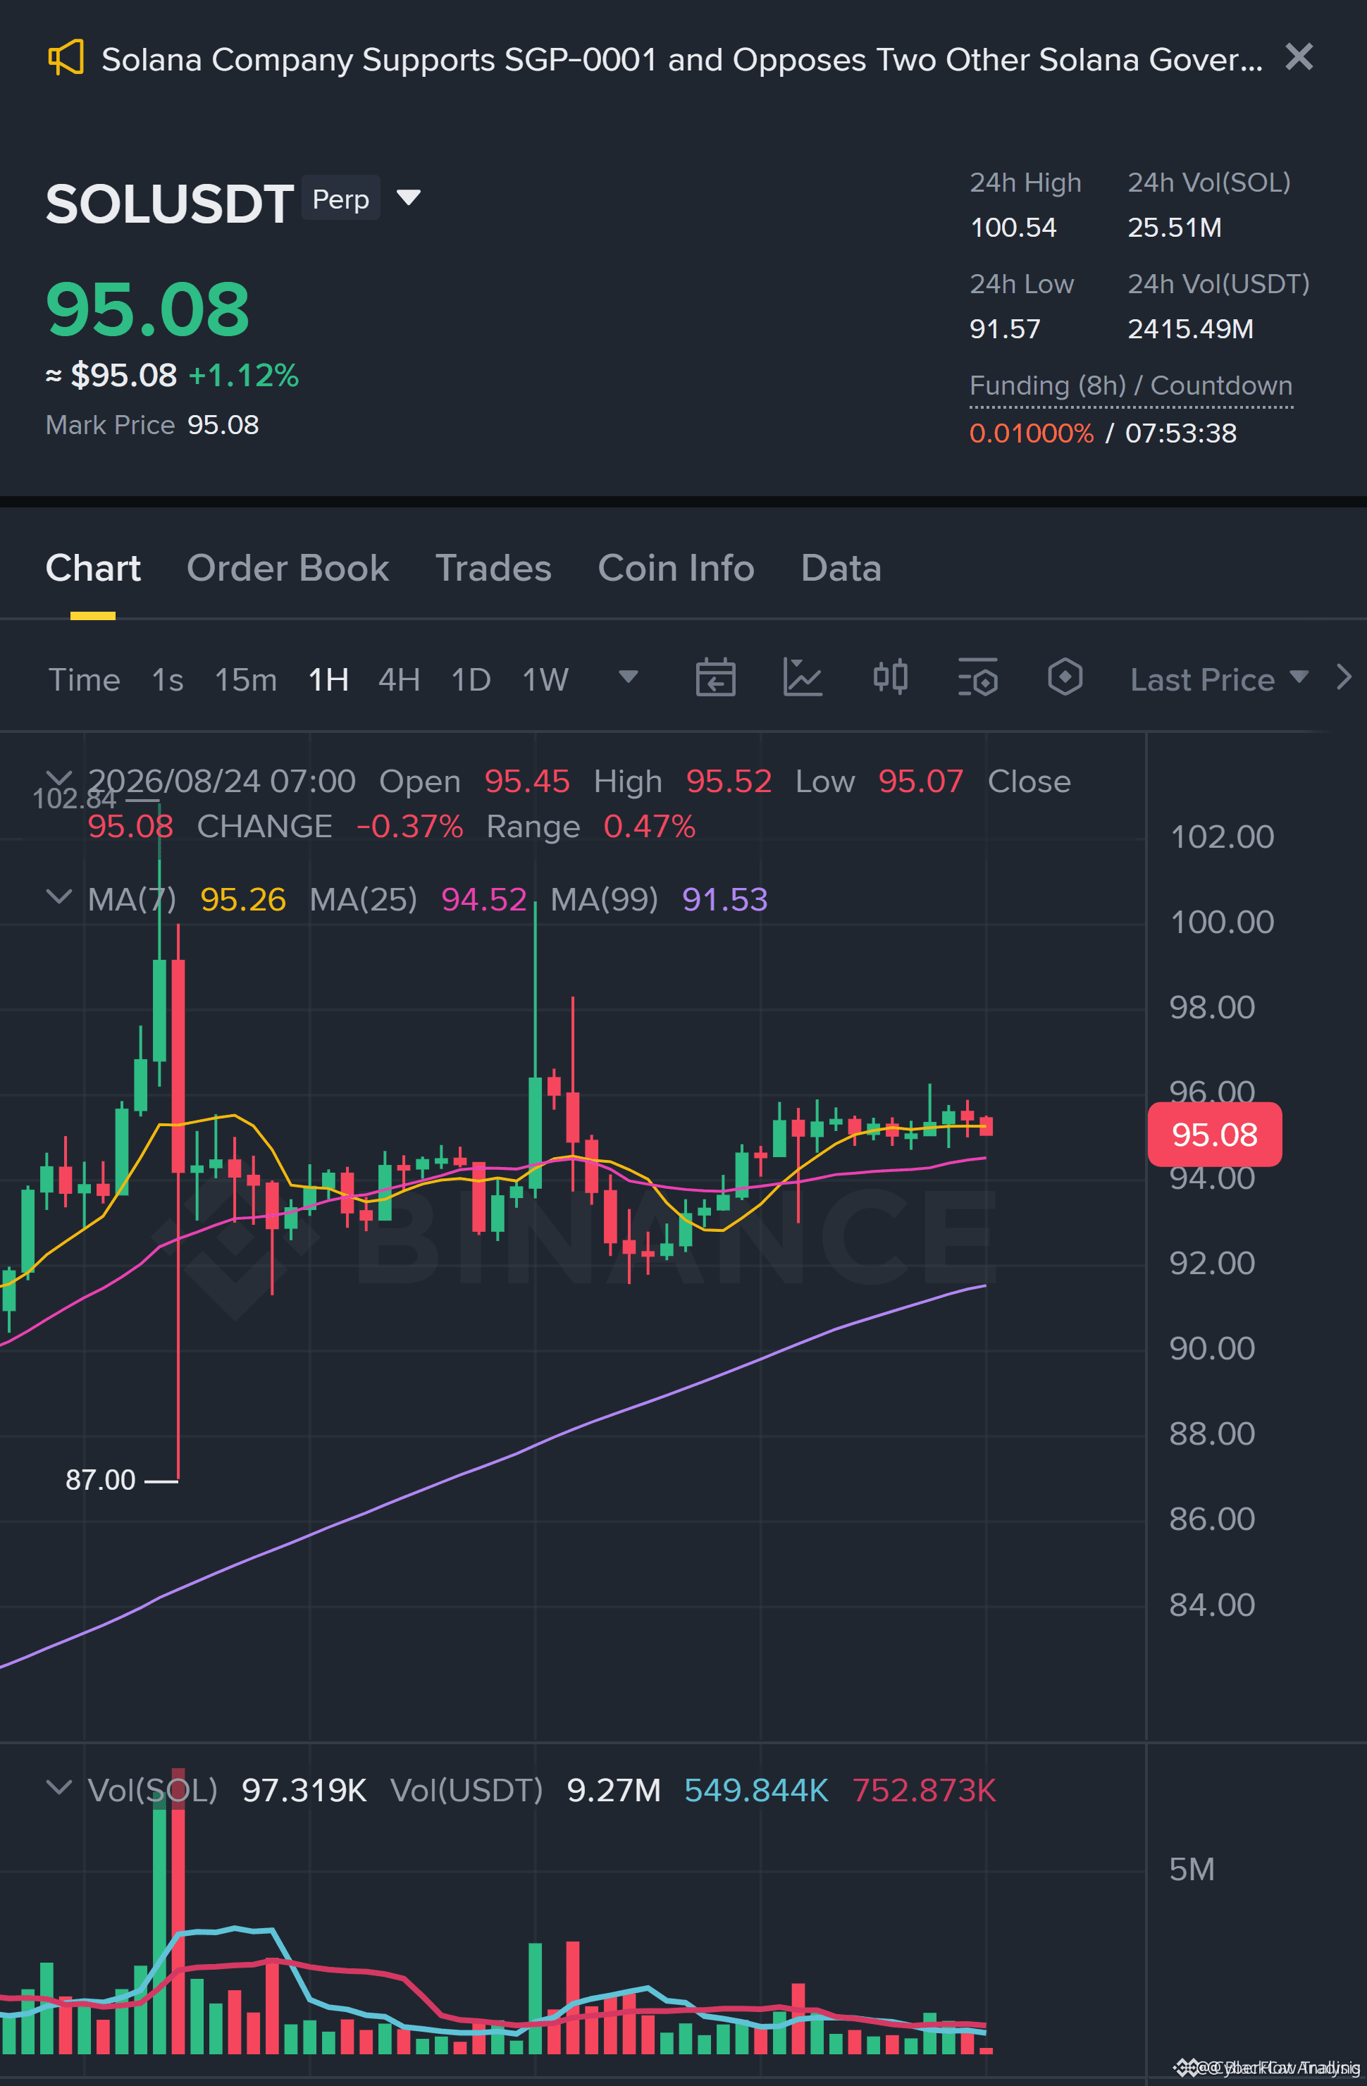Click the 100.00 price axis label

click(1222, 922)
